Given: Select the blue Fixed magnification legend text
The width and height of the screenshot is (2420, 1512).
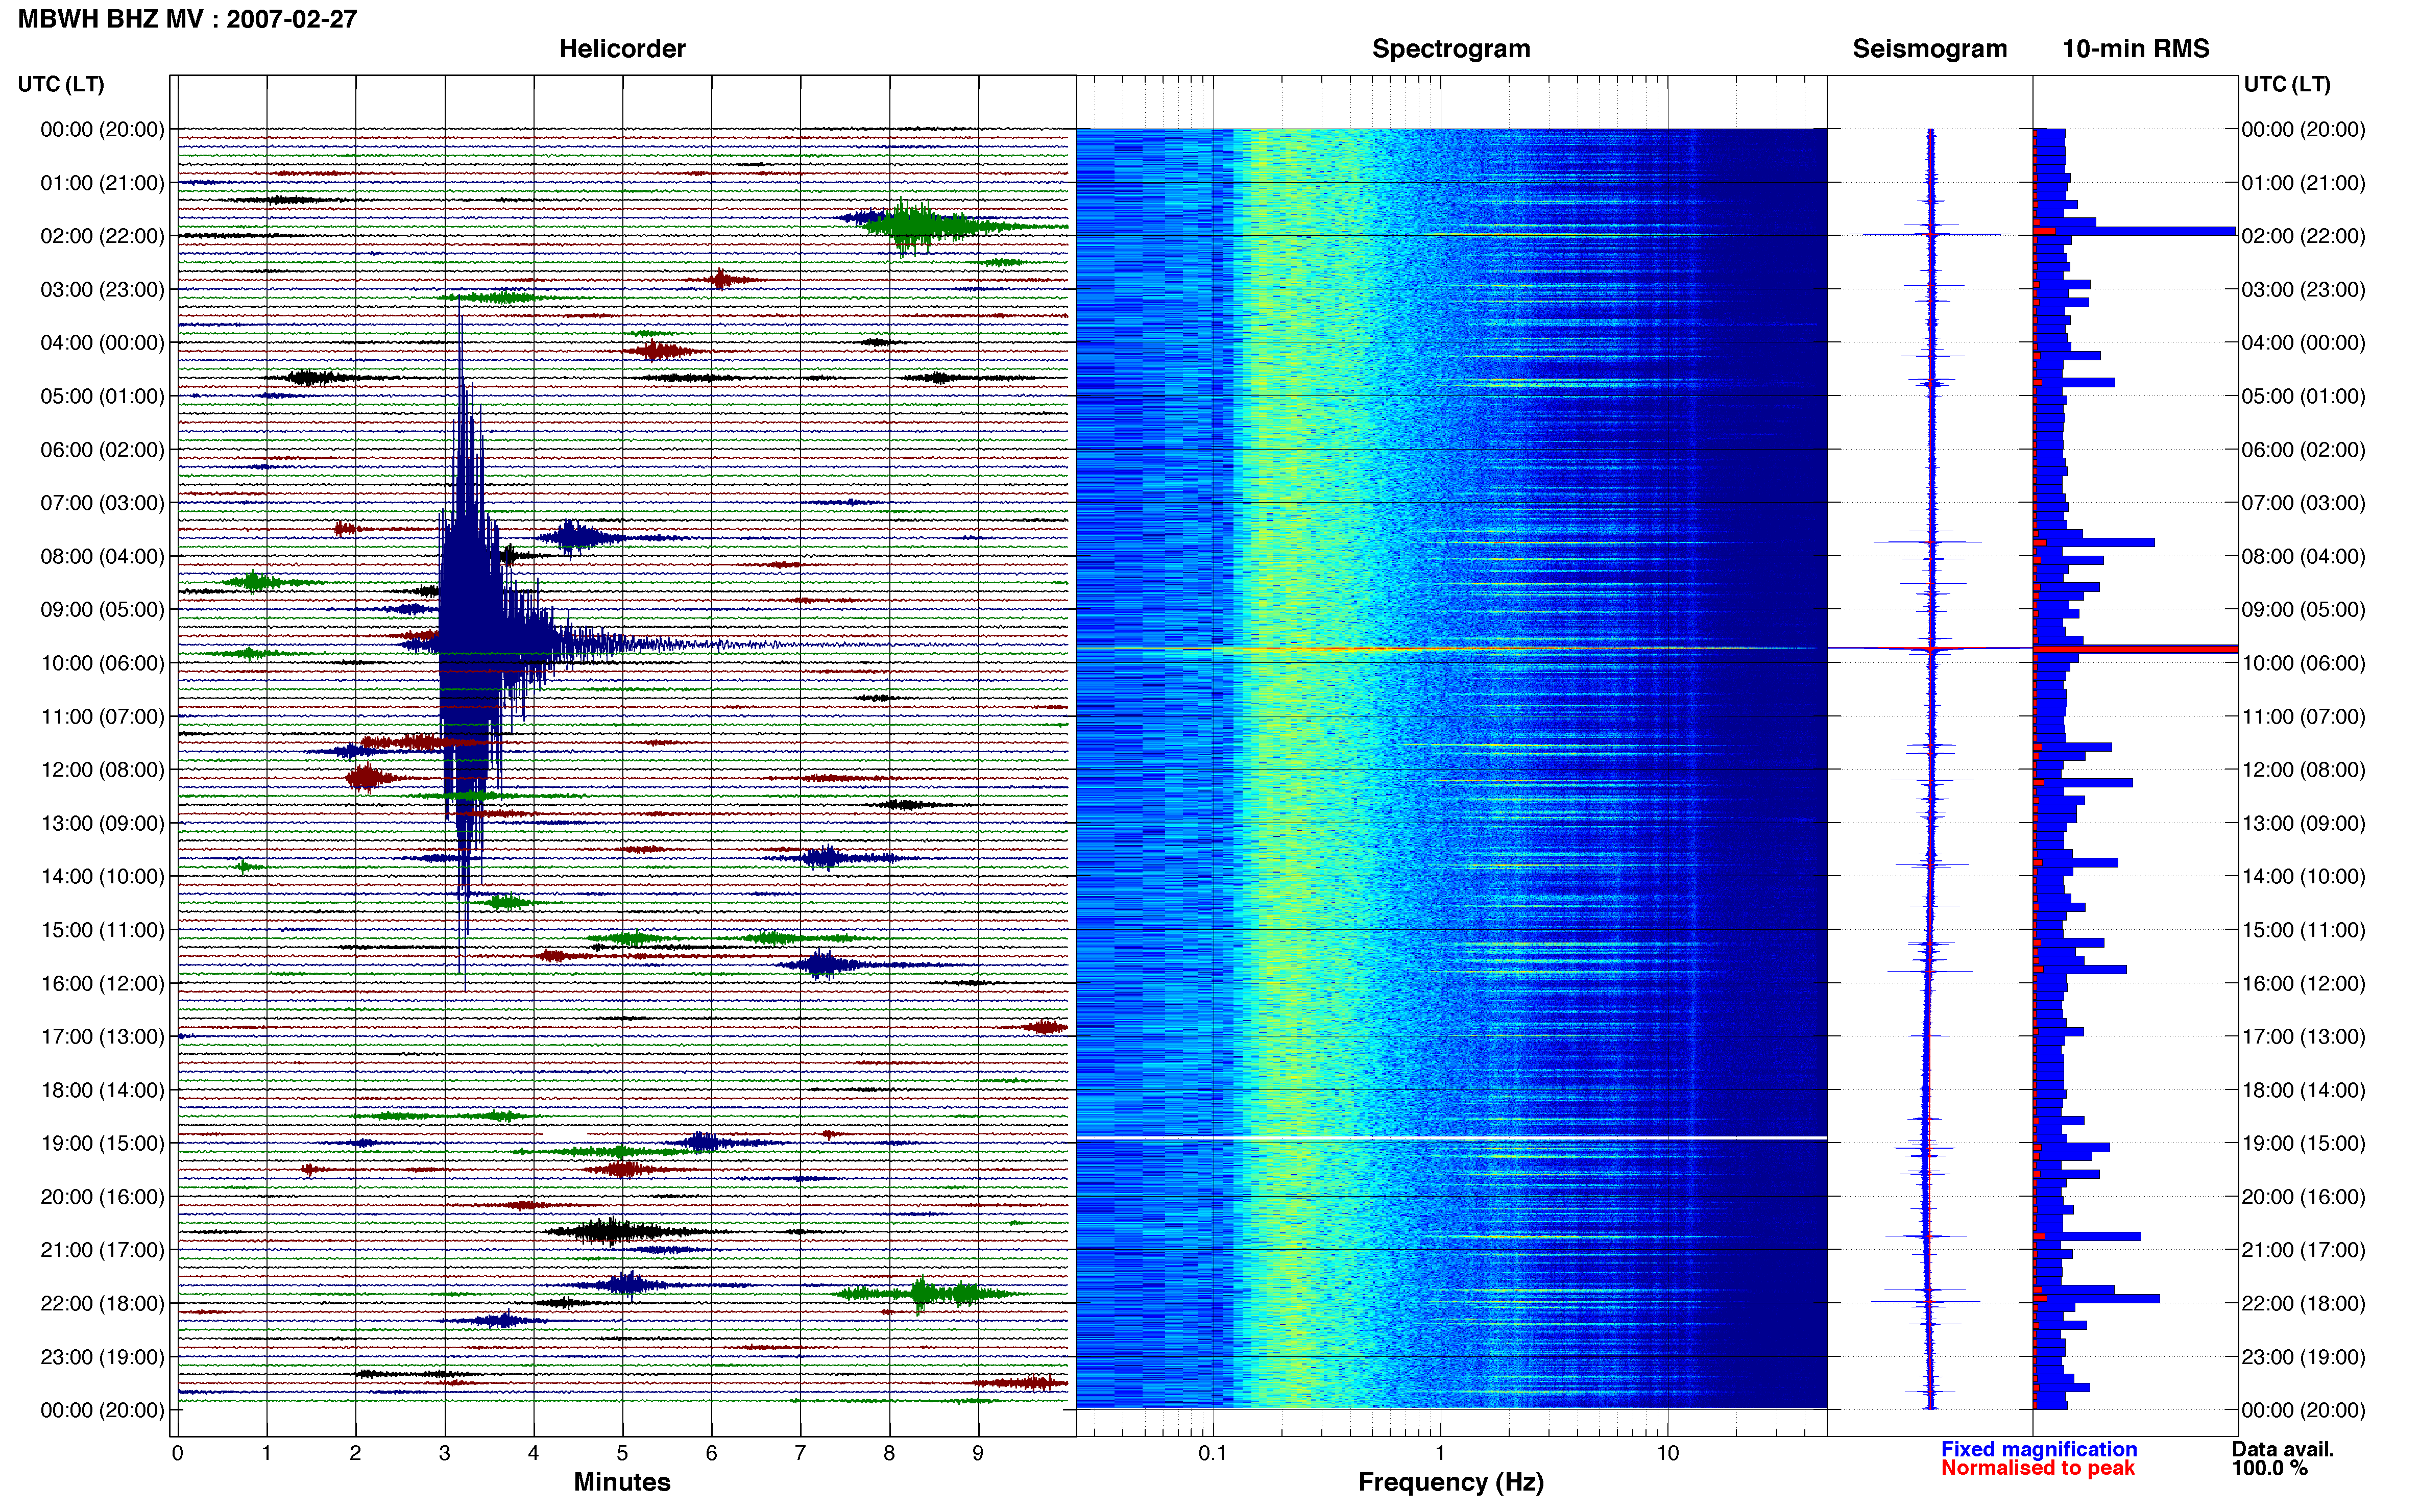Looking at the screenshot, I should tap(2039, 1449).
